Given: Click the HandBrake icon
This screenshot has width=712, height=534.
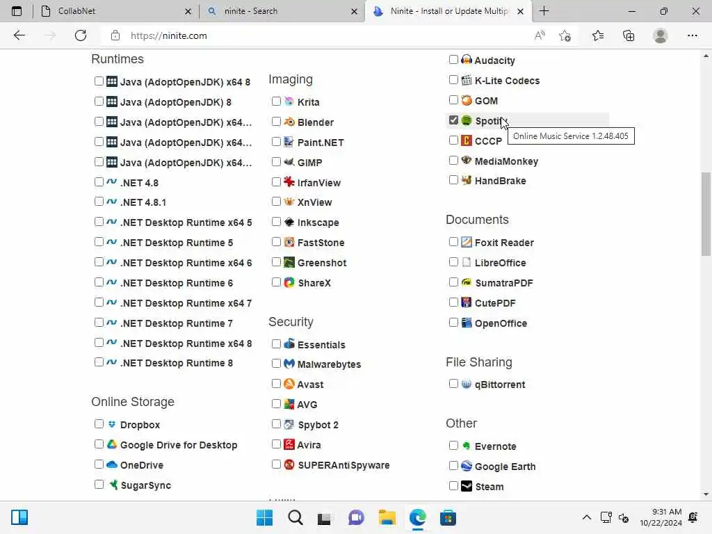Looking at the screenshot, I should coord(467,180).
